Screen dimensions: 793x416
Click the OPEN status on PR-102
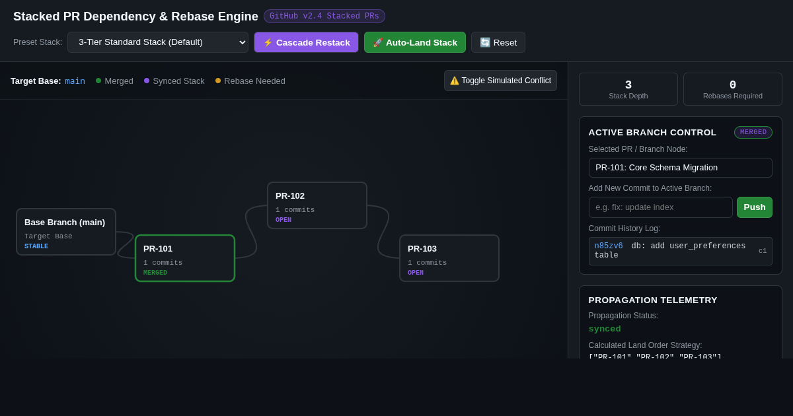(x=283, y=220)
